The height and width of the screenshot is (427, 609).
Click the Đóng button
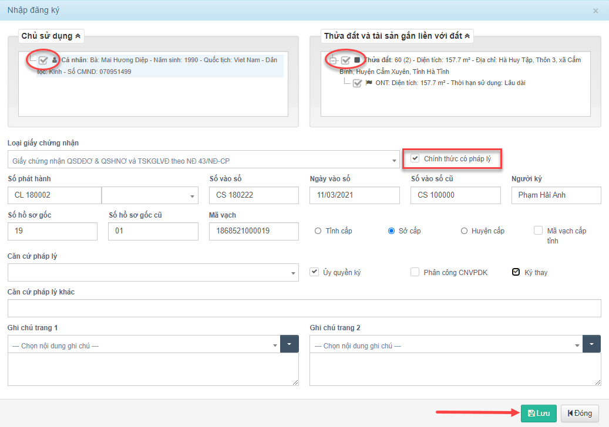pyautogui.click(x=579, y=413)
